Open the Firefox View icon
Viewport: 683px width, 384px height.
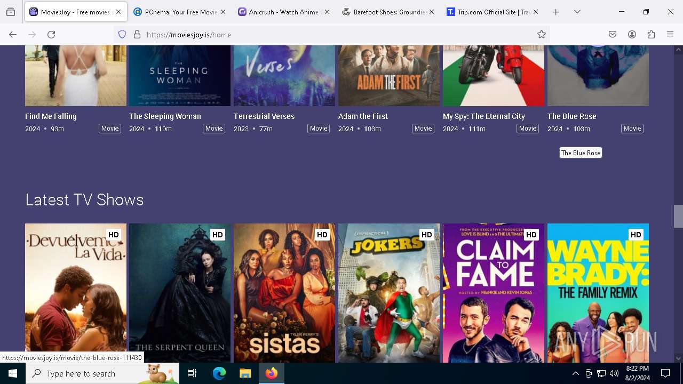pos(11,12)
